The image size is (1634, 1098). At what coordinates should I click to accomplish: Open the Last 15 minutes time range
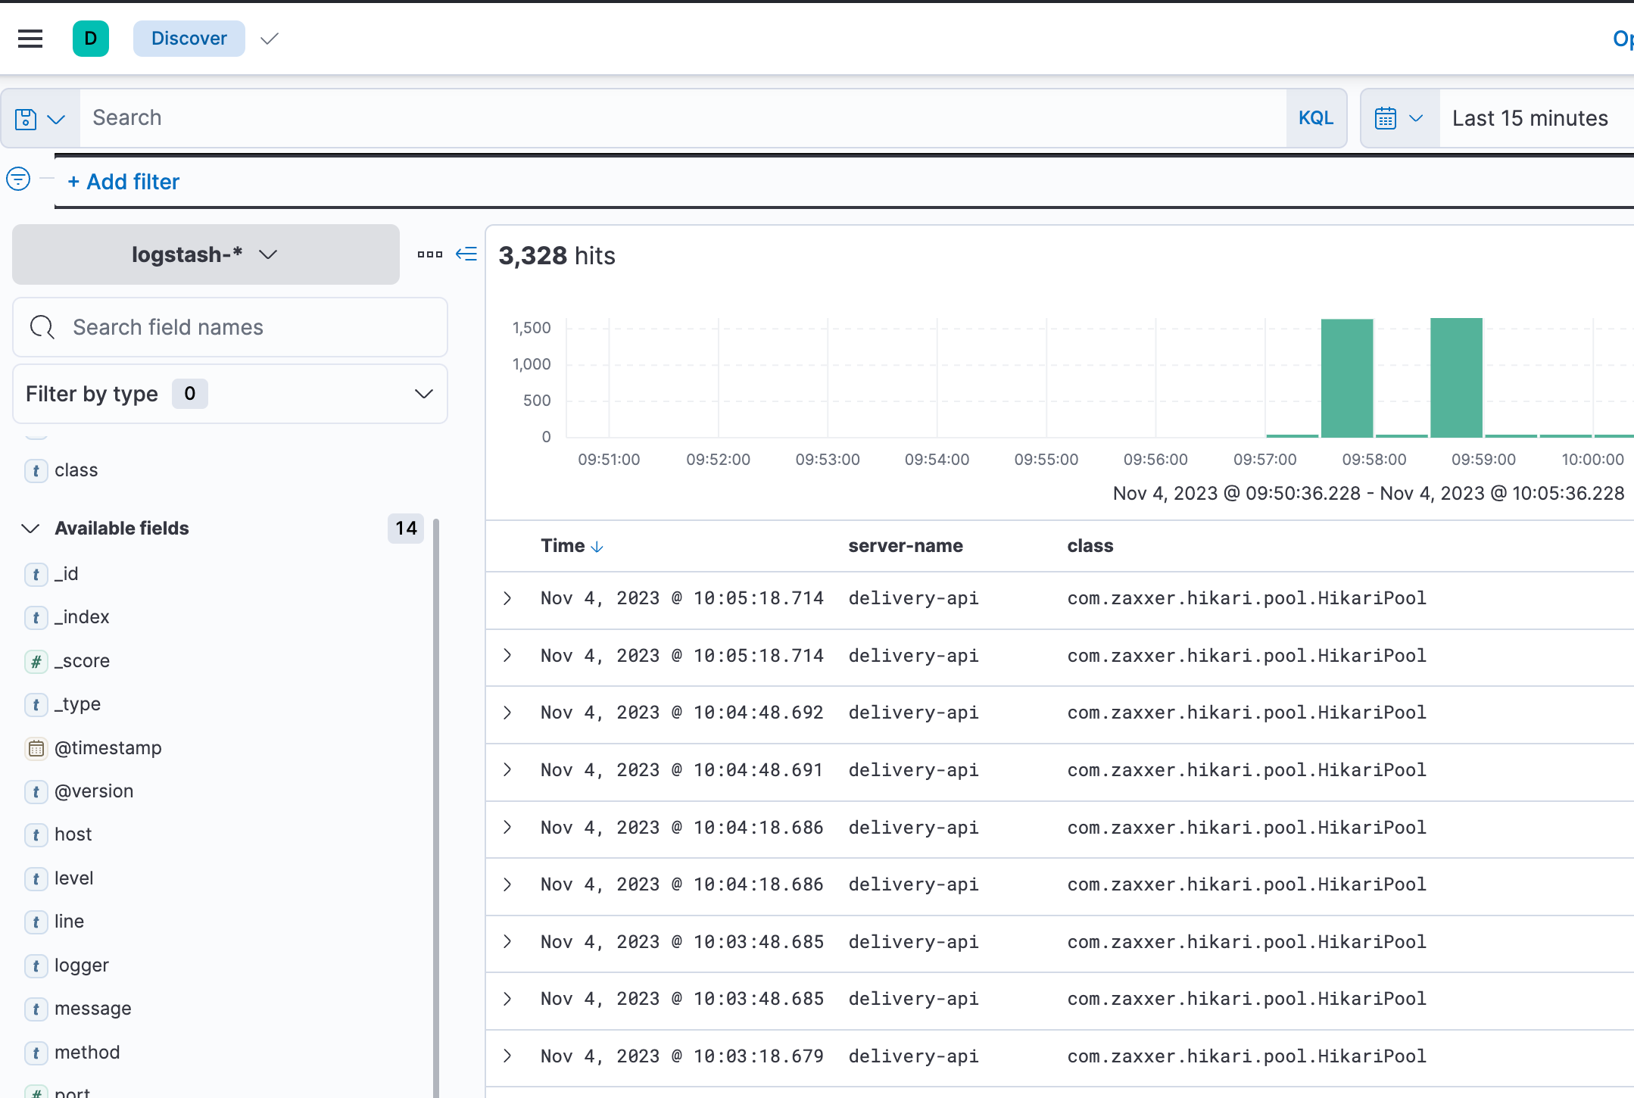tap(1530, 119)
